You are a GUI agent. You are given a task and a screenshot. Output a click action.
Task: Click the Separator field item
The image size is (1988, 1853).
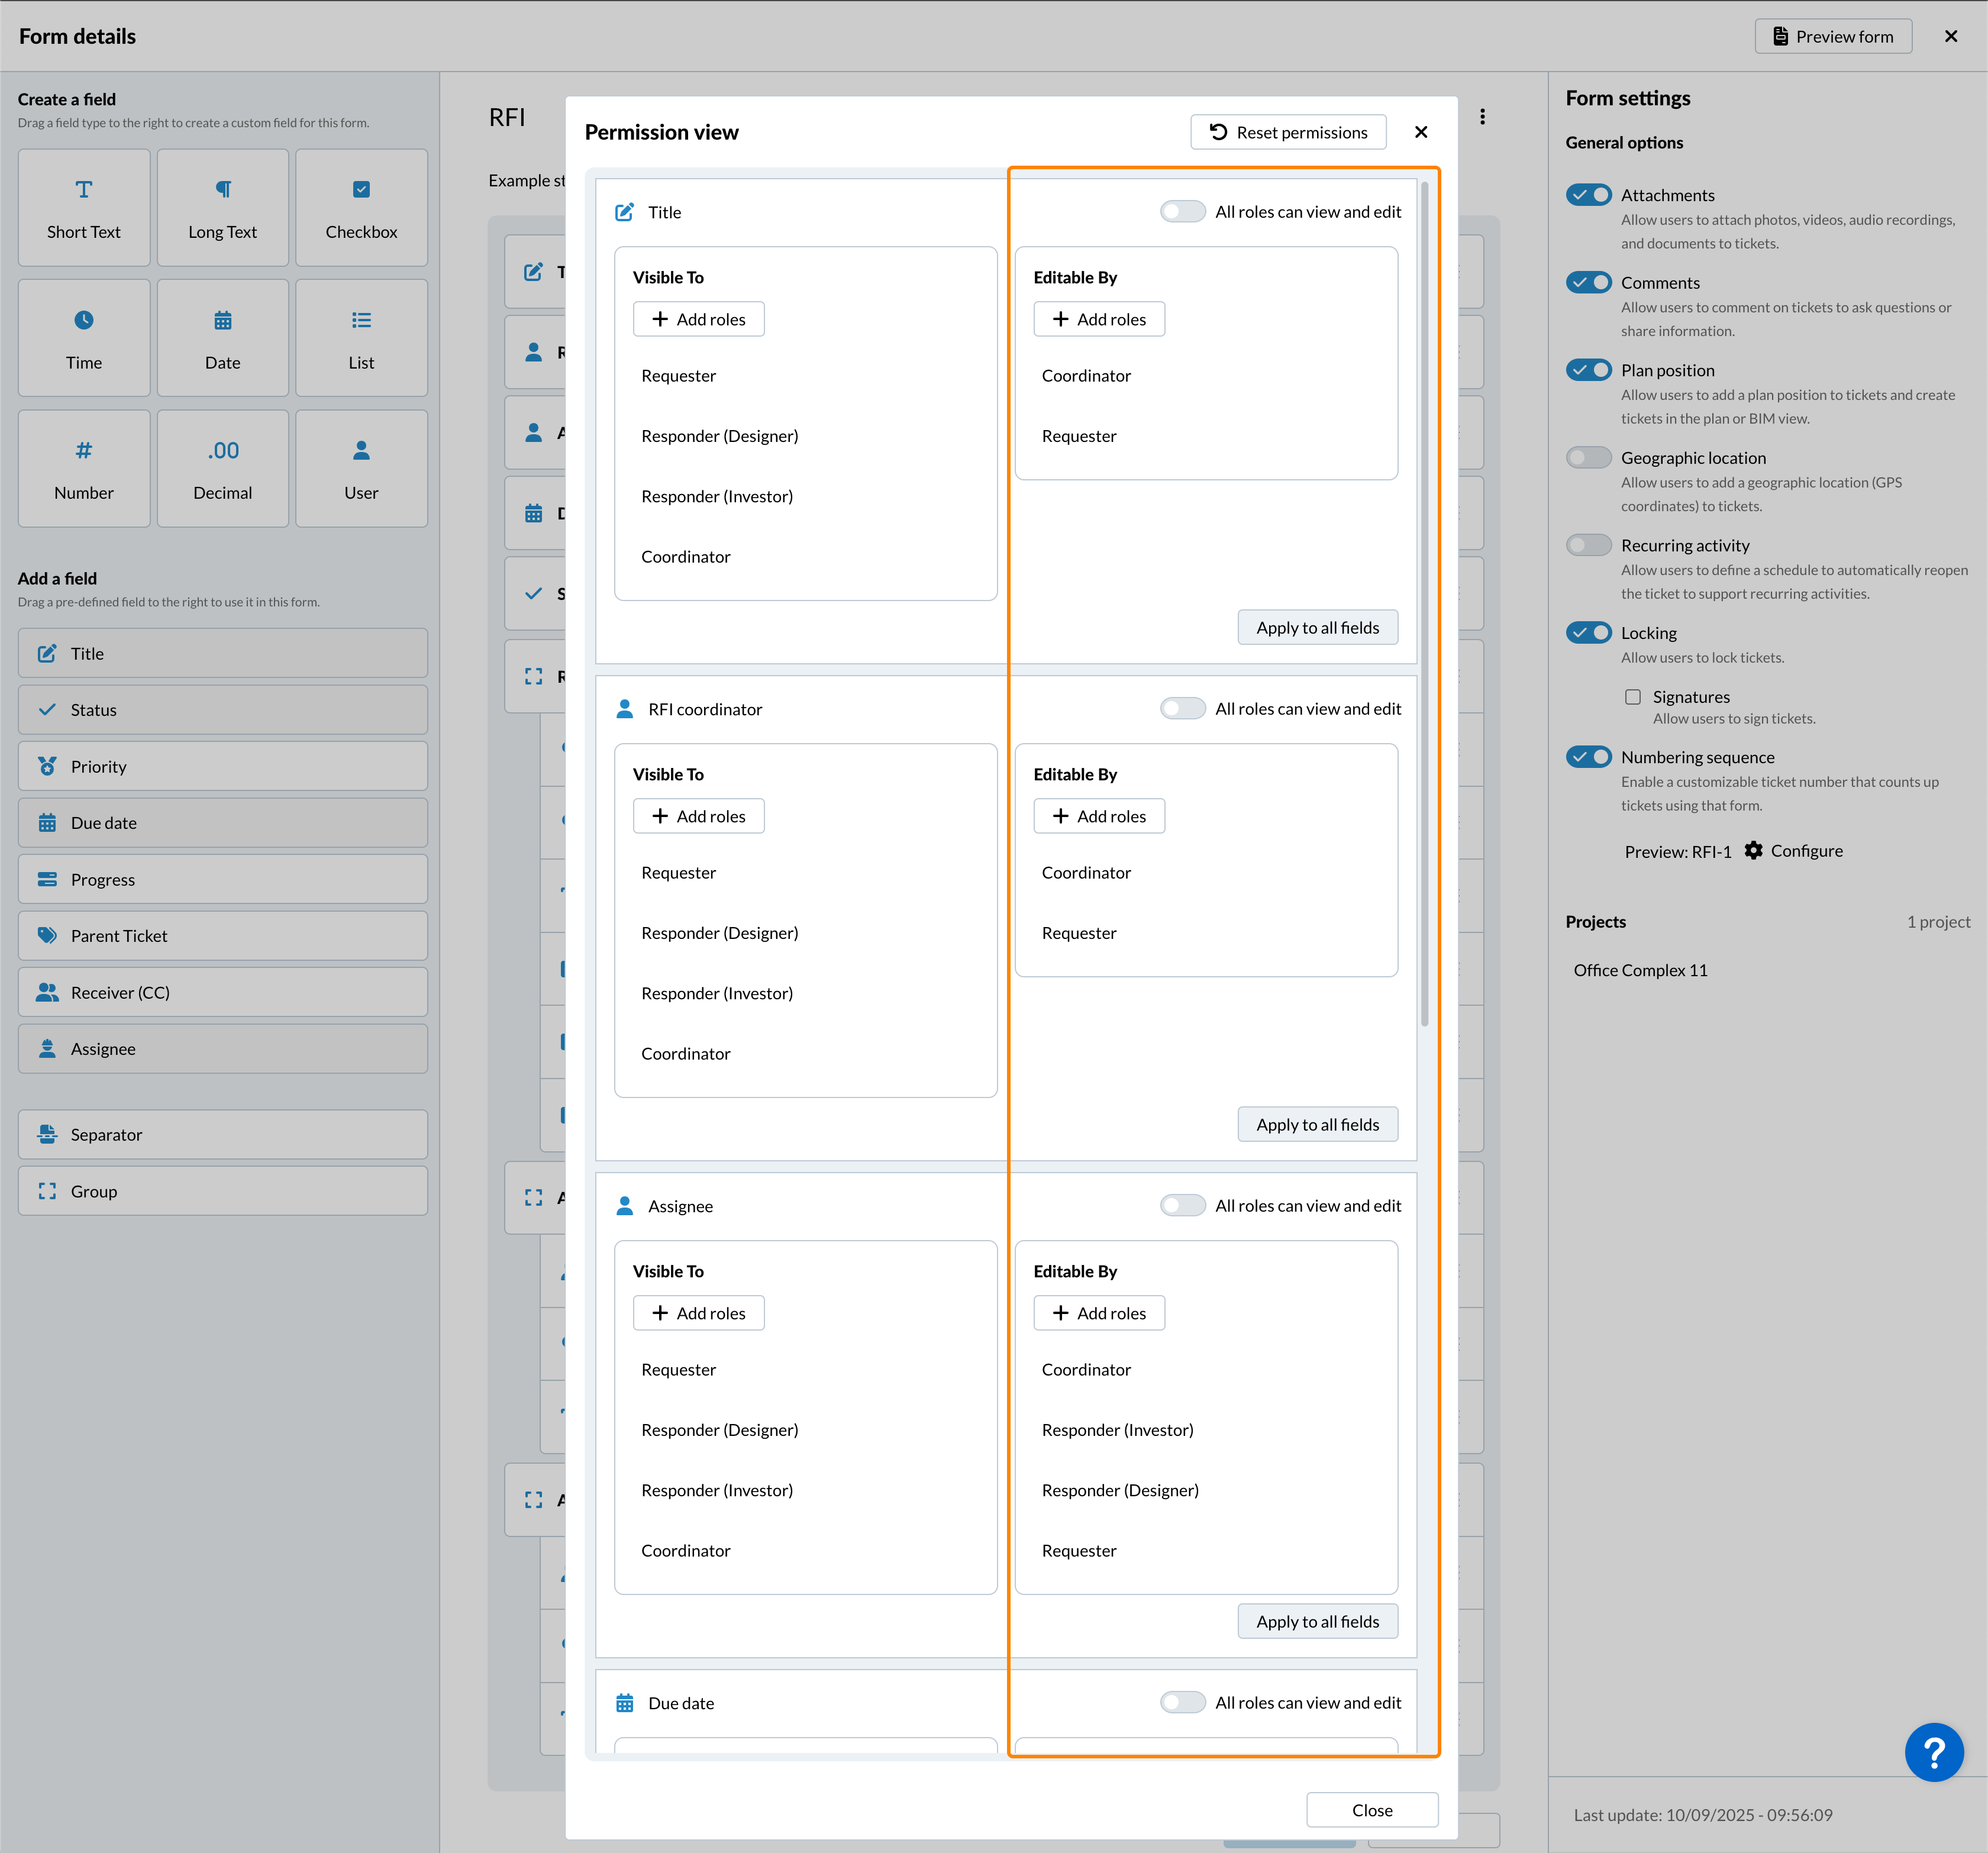(222, 1134)
